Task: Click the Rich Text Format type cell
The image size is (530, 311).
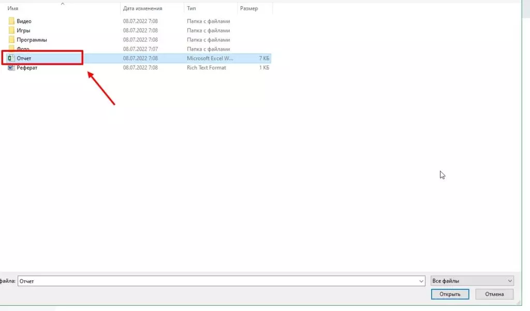Action: pyautogui.click(x=207, y=68)
